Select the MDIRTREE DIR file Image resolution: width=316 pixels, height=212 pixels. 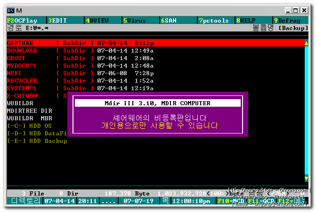coord(30,111)
